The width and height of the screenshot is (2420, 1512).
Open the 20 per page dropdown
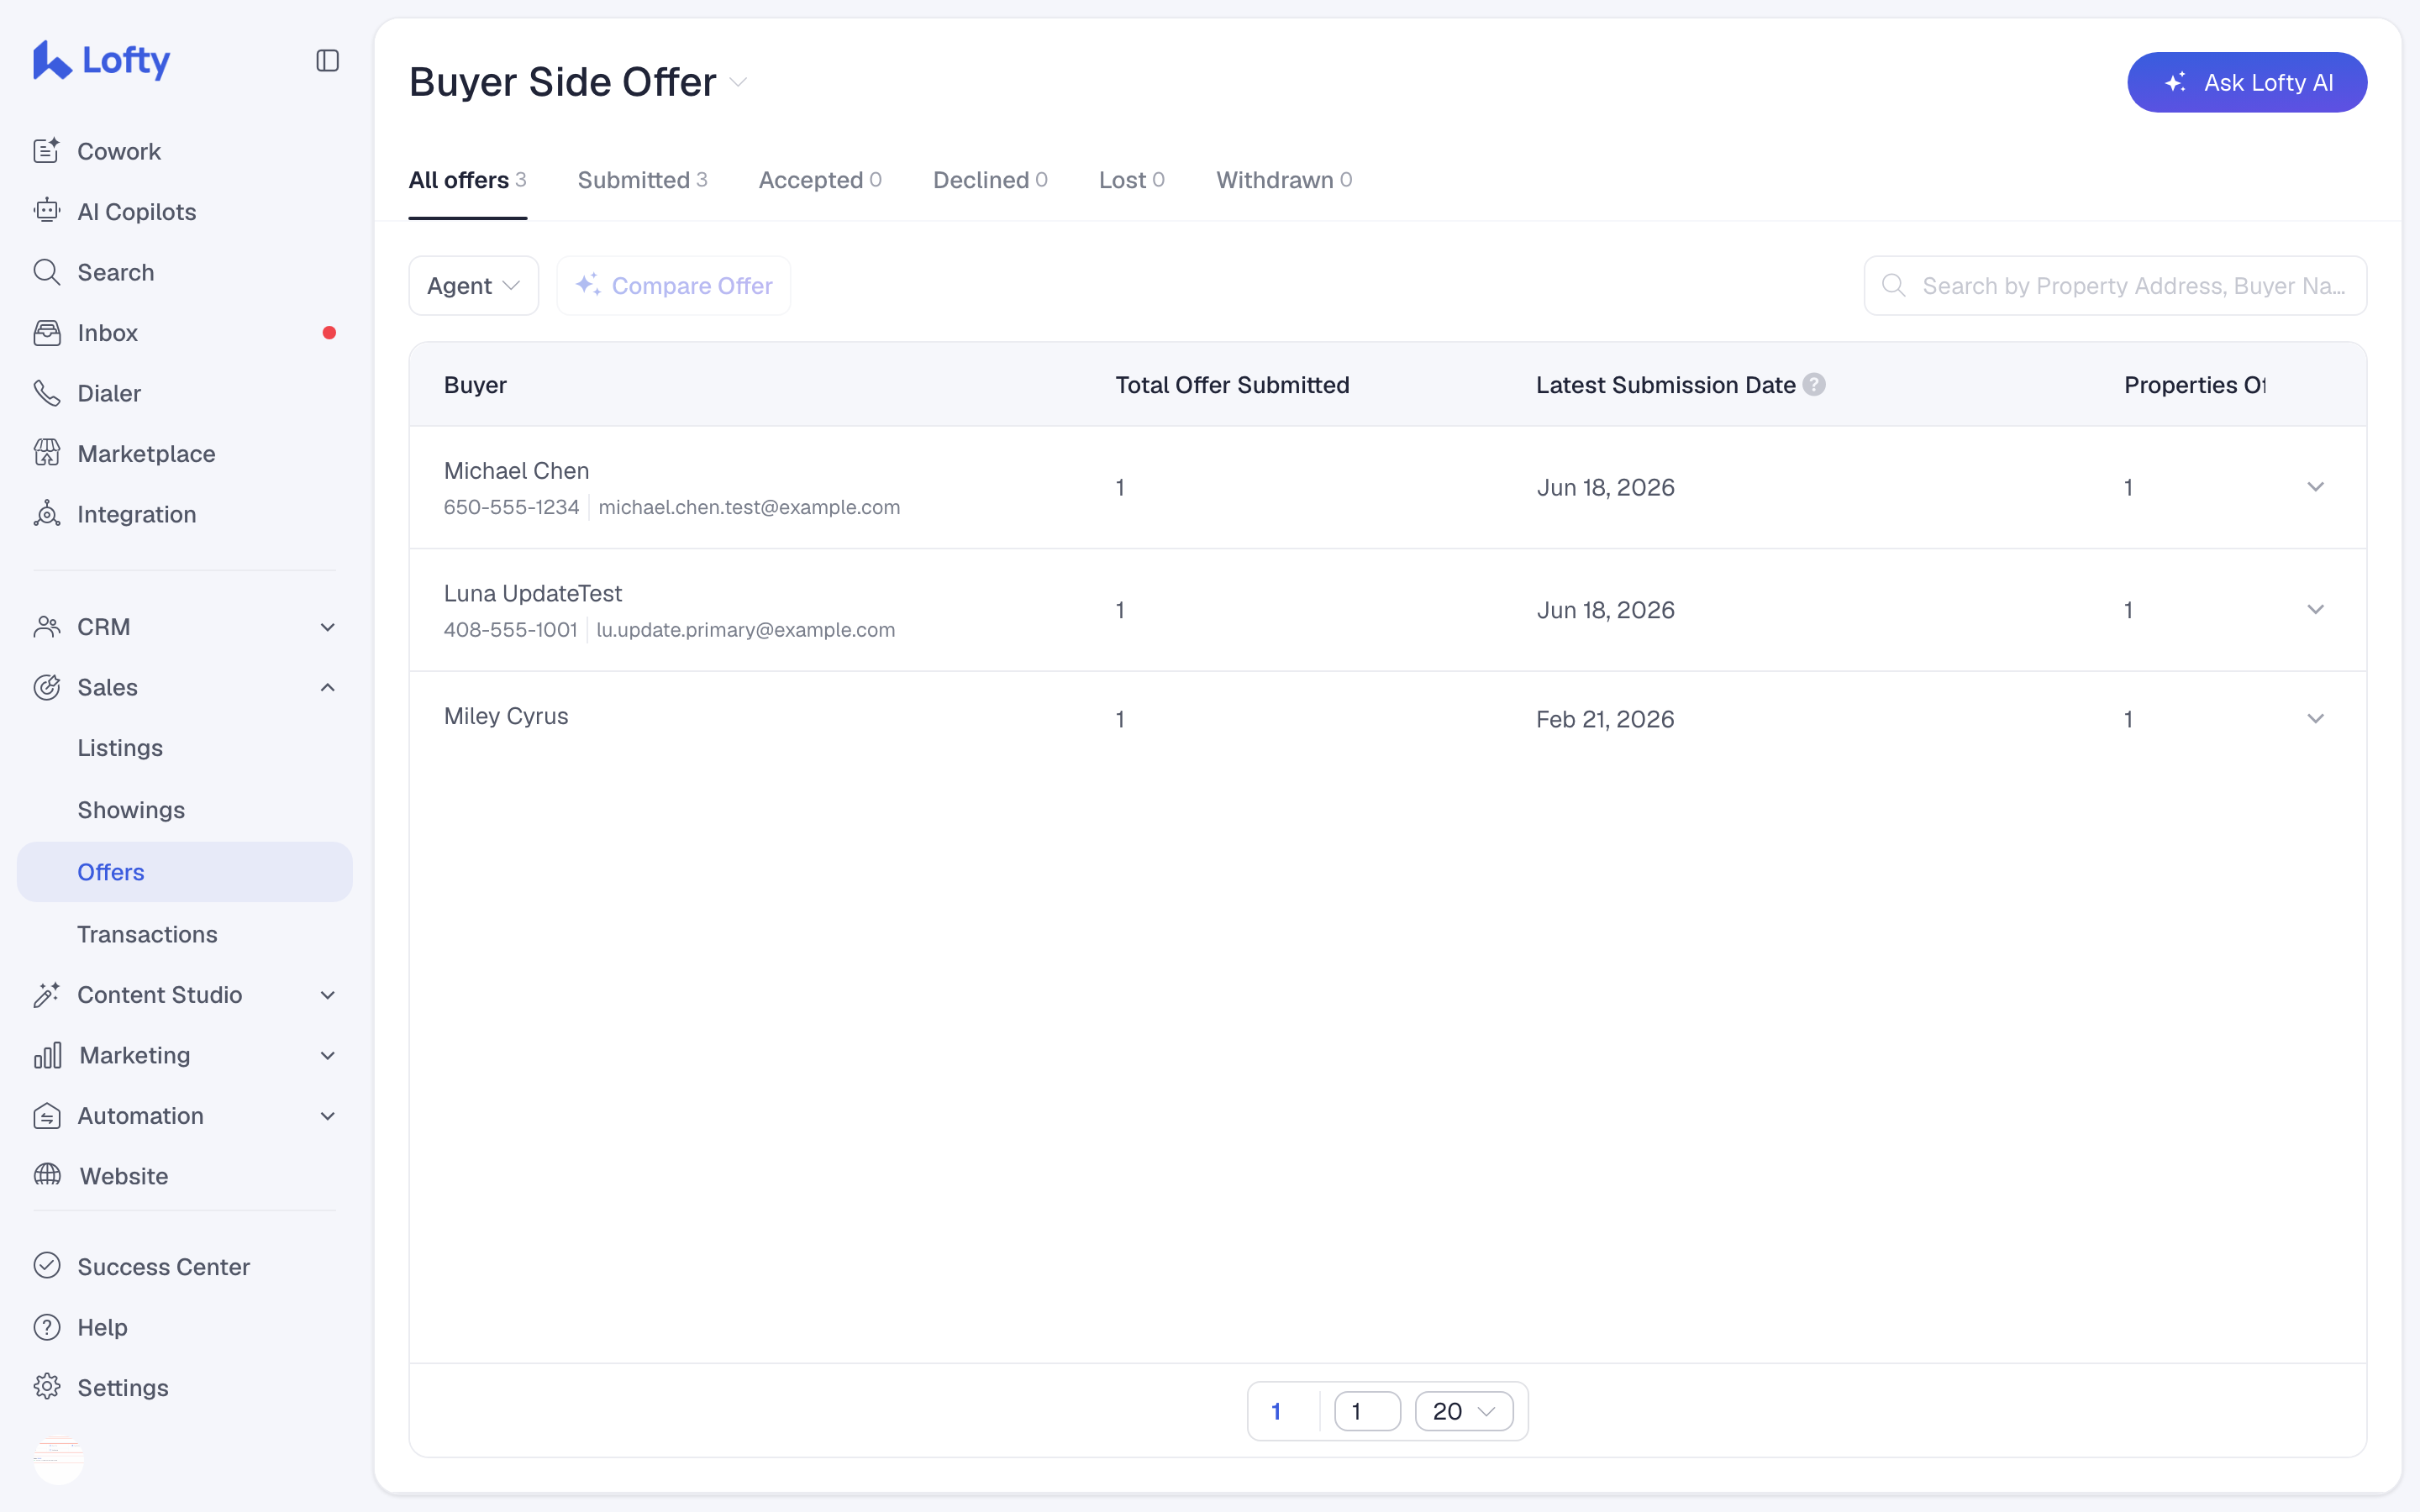coord(1464,1411)
